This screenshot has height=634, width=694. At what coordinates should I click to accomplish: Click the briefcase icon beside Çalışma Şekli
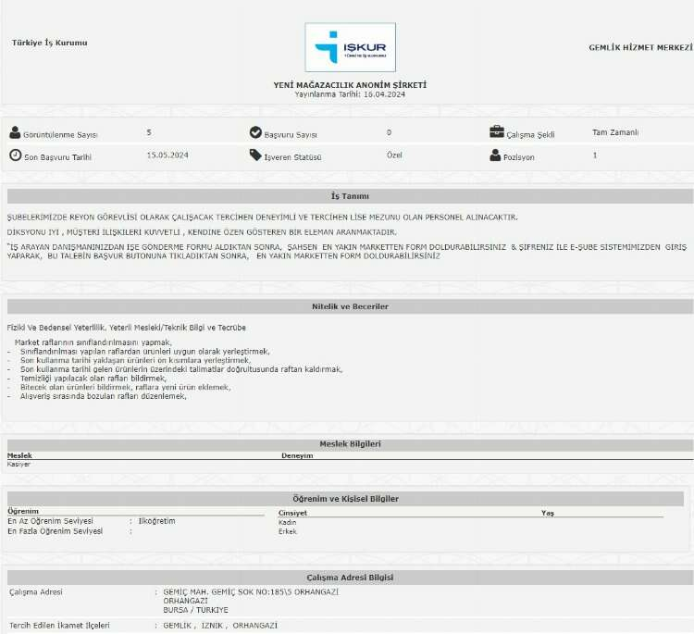click(497, 132)
